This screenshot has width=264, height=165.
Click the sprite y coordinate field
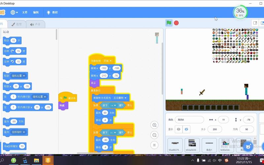[x=248, y=120]
